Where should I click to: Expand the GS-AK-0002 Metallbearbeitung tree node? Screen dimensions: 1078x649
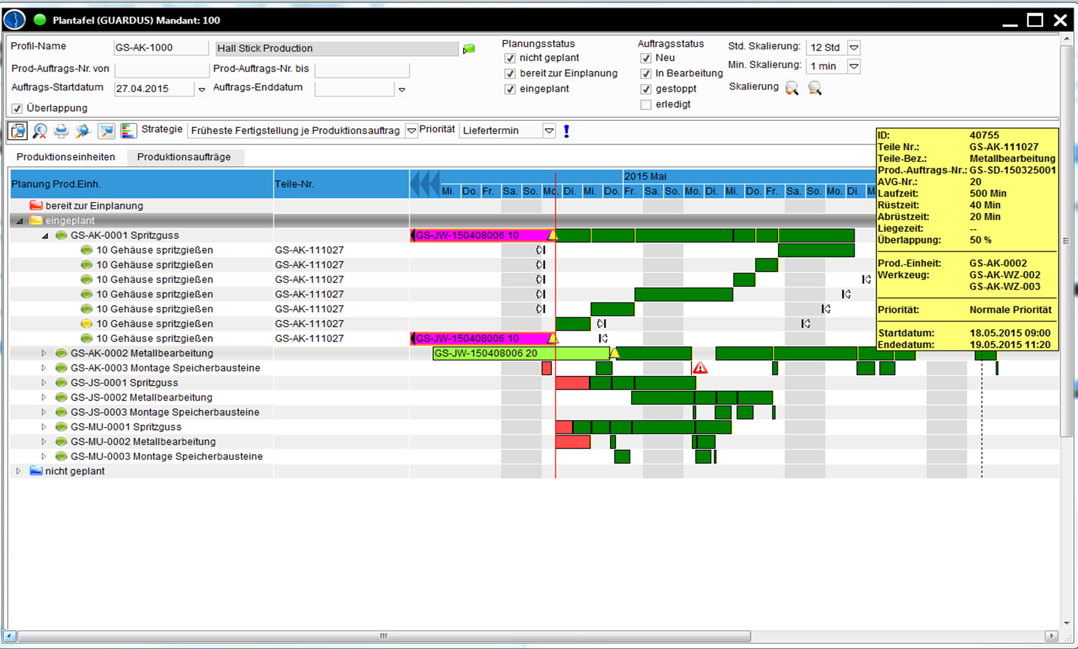[44, 353]
